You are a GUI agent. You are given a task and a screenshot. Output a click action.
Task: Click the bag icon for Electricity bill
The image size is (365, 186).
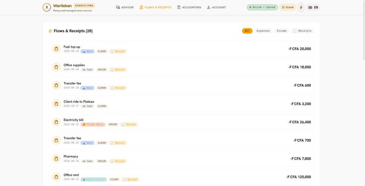(56, 122)
